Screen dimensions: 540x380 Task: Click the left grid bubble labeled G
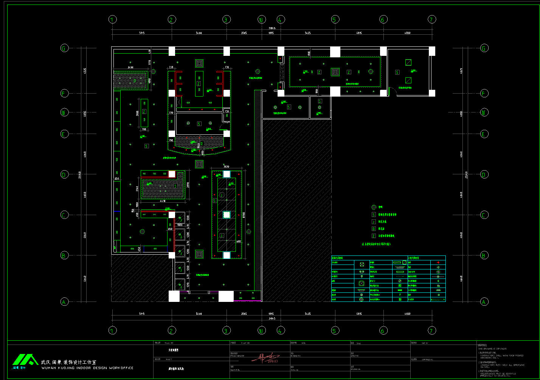64,48
